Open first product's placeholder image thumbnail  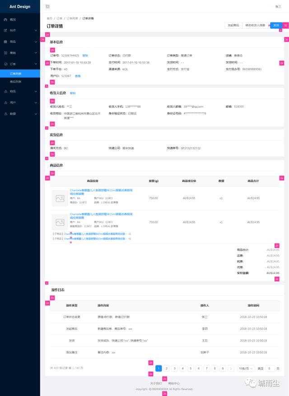(60, 198)
